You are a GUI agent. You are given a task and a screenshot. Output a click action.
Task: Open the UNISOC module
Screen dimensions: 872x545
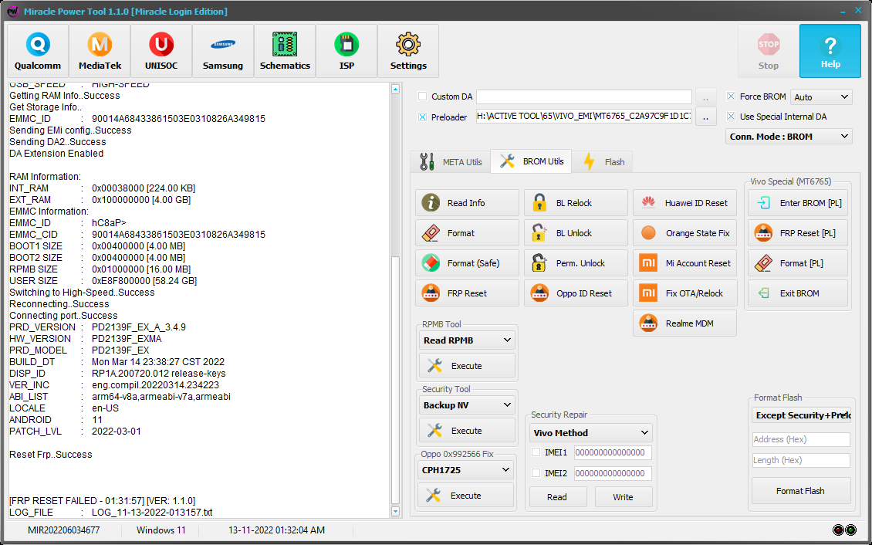point(161,51)
